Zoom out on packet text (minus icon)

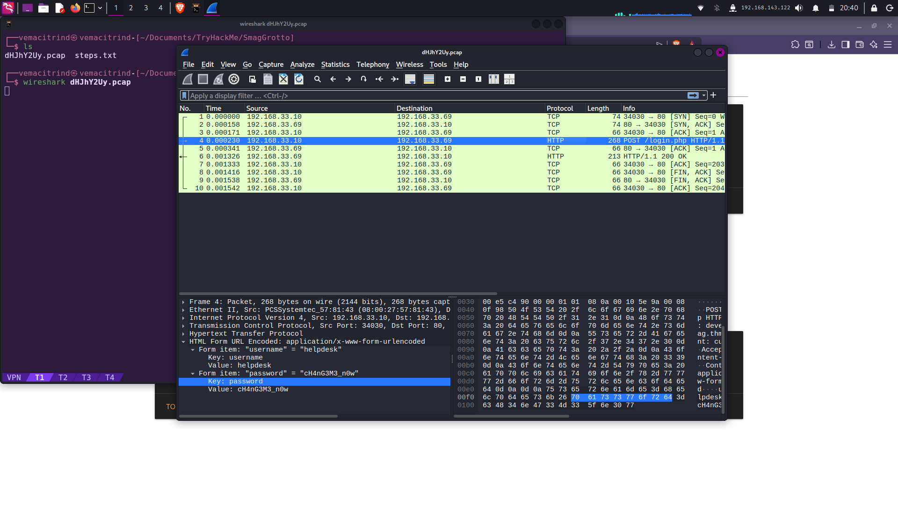[x=463, y=79]
